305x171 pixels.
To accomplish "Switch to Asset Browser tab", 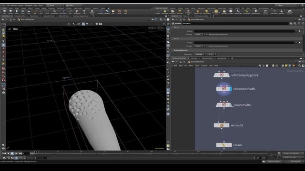I will pos(222,58).
